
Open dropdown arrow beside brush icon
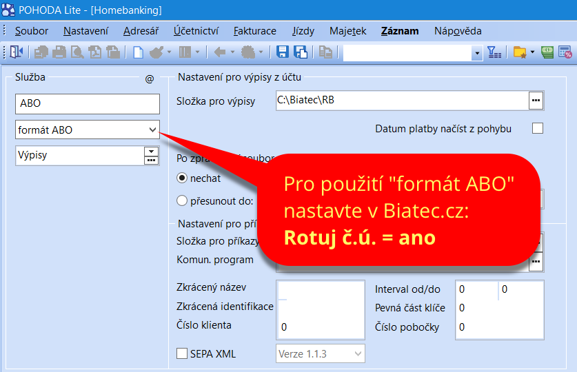click(x=169, y=52)
